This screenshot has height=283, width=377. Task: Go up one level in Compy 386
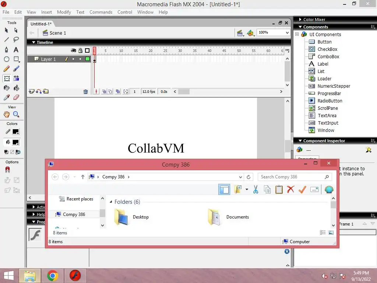pos(83,177)
